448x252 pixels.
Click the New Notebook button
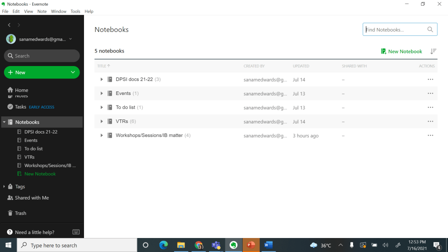[x=401, y=51]
